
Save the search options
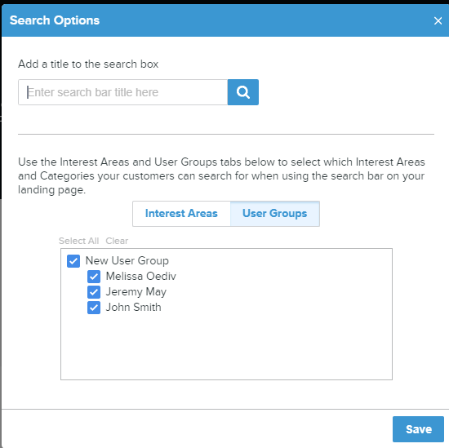click(418, 429)
